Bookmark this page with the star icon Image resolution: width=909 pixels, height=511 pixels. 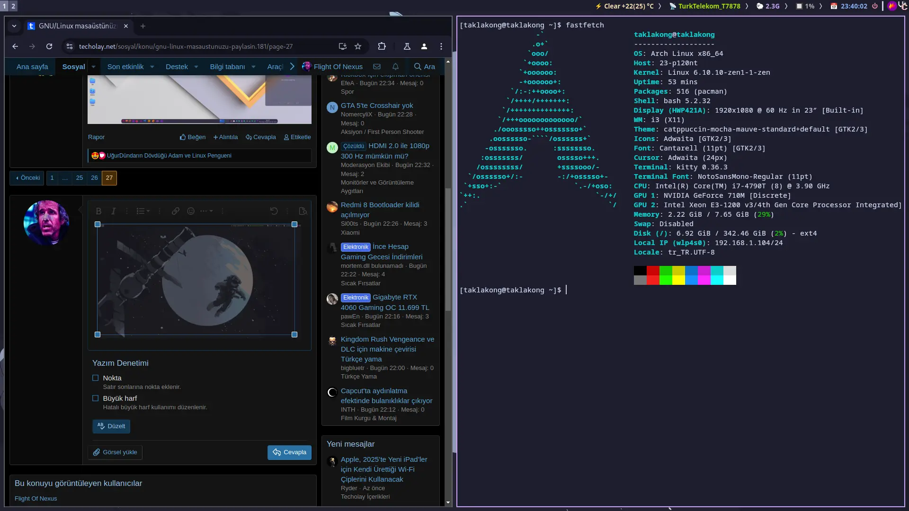[x=358, y=46]
